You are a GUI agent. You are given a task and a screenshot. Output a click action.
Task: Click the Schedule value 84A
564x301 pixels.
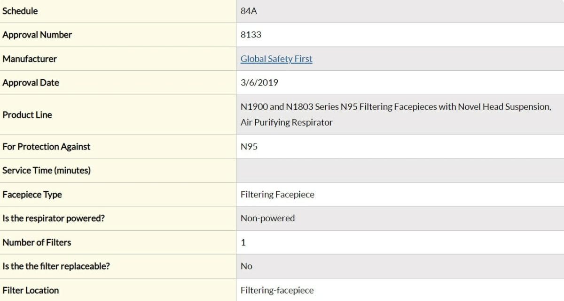(249, 11)
